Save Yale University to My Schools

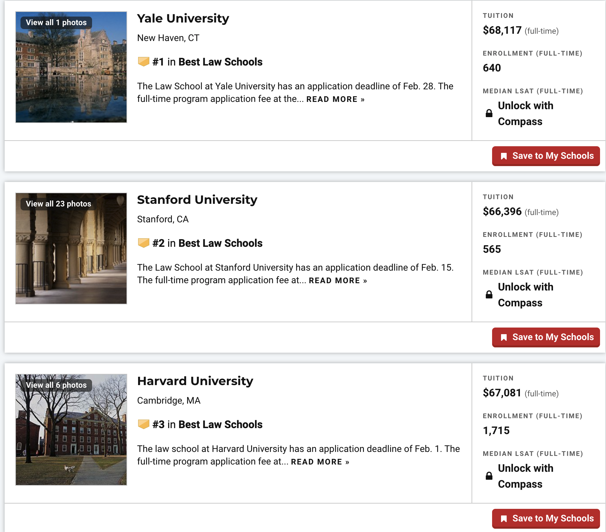546,156
